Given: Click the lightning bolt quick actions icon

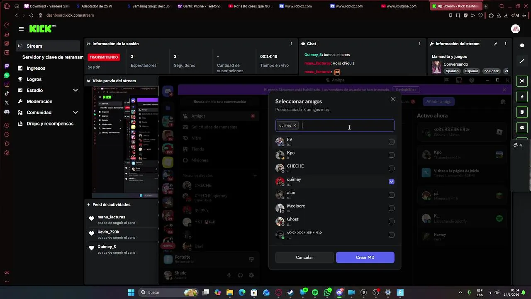Looking at the screenshot, I should [522, 97].
